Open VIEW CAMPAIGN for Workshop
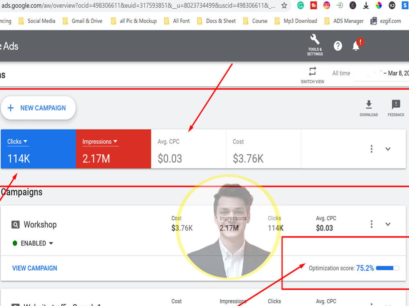This screenshot has width=409, height=306. pyautogui.click(x=35, y=268)
